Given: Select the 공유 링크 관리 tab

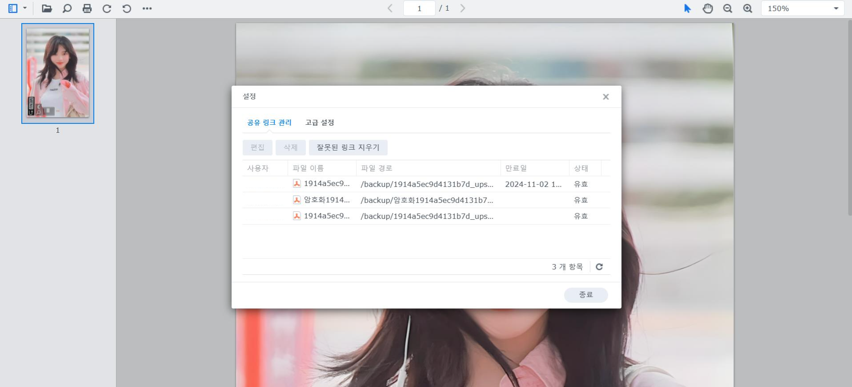Looking at the screenshot, I should click(x=269, y=122).
